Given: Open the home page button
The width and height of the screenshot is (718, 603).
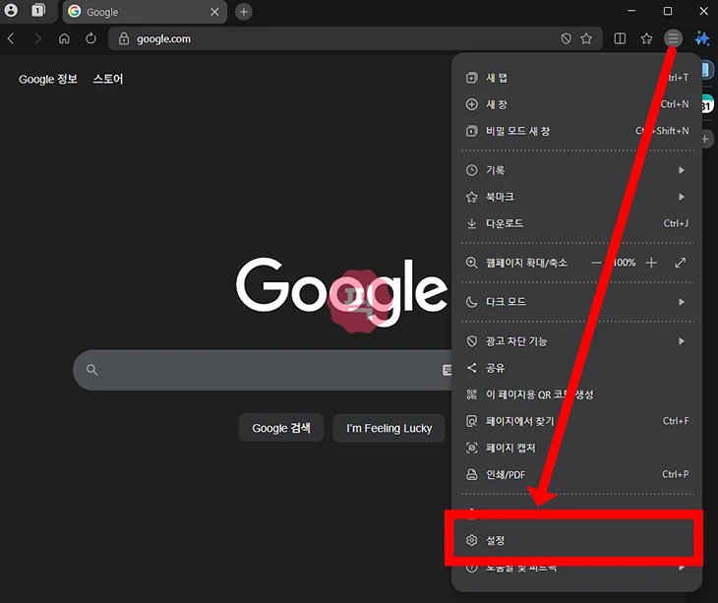Looking at the screenshot, I should point(64,38).
